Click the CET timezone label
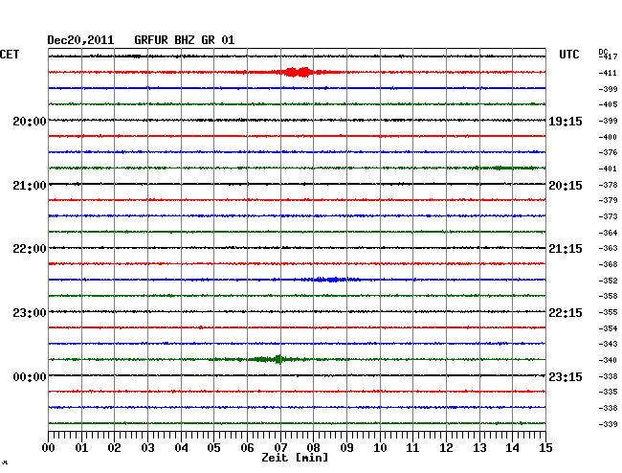The width and height of the screenshot is (622, 473). point(10,55)
